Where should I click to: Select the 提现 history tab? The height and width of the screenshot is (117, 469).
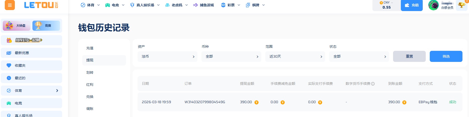point(104,60)
